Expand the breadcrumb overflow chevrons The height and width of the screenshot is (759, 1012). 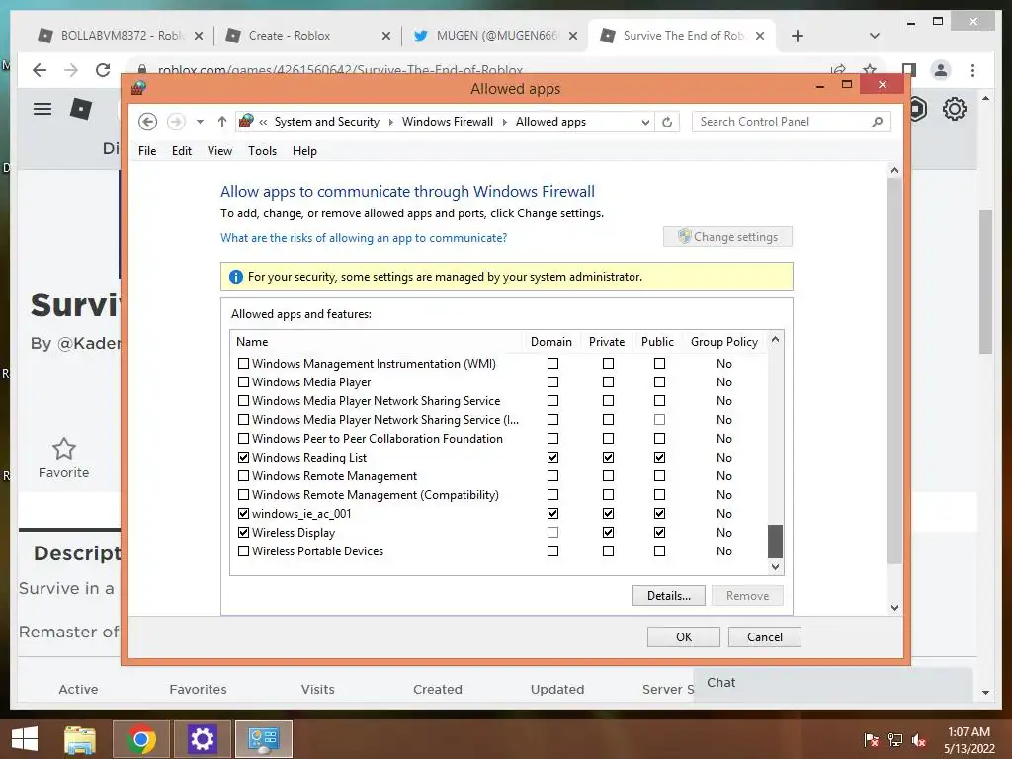click(x=263, y=122)
